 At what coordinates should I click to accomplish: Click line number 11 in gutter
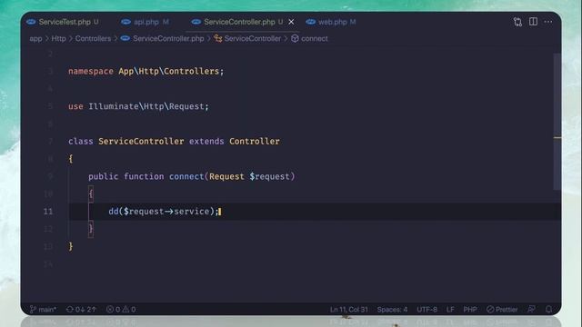click(48, 212)
